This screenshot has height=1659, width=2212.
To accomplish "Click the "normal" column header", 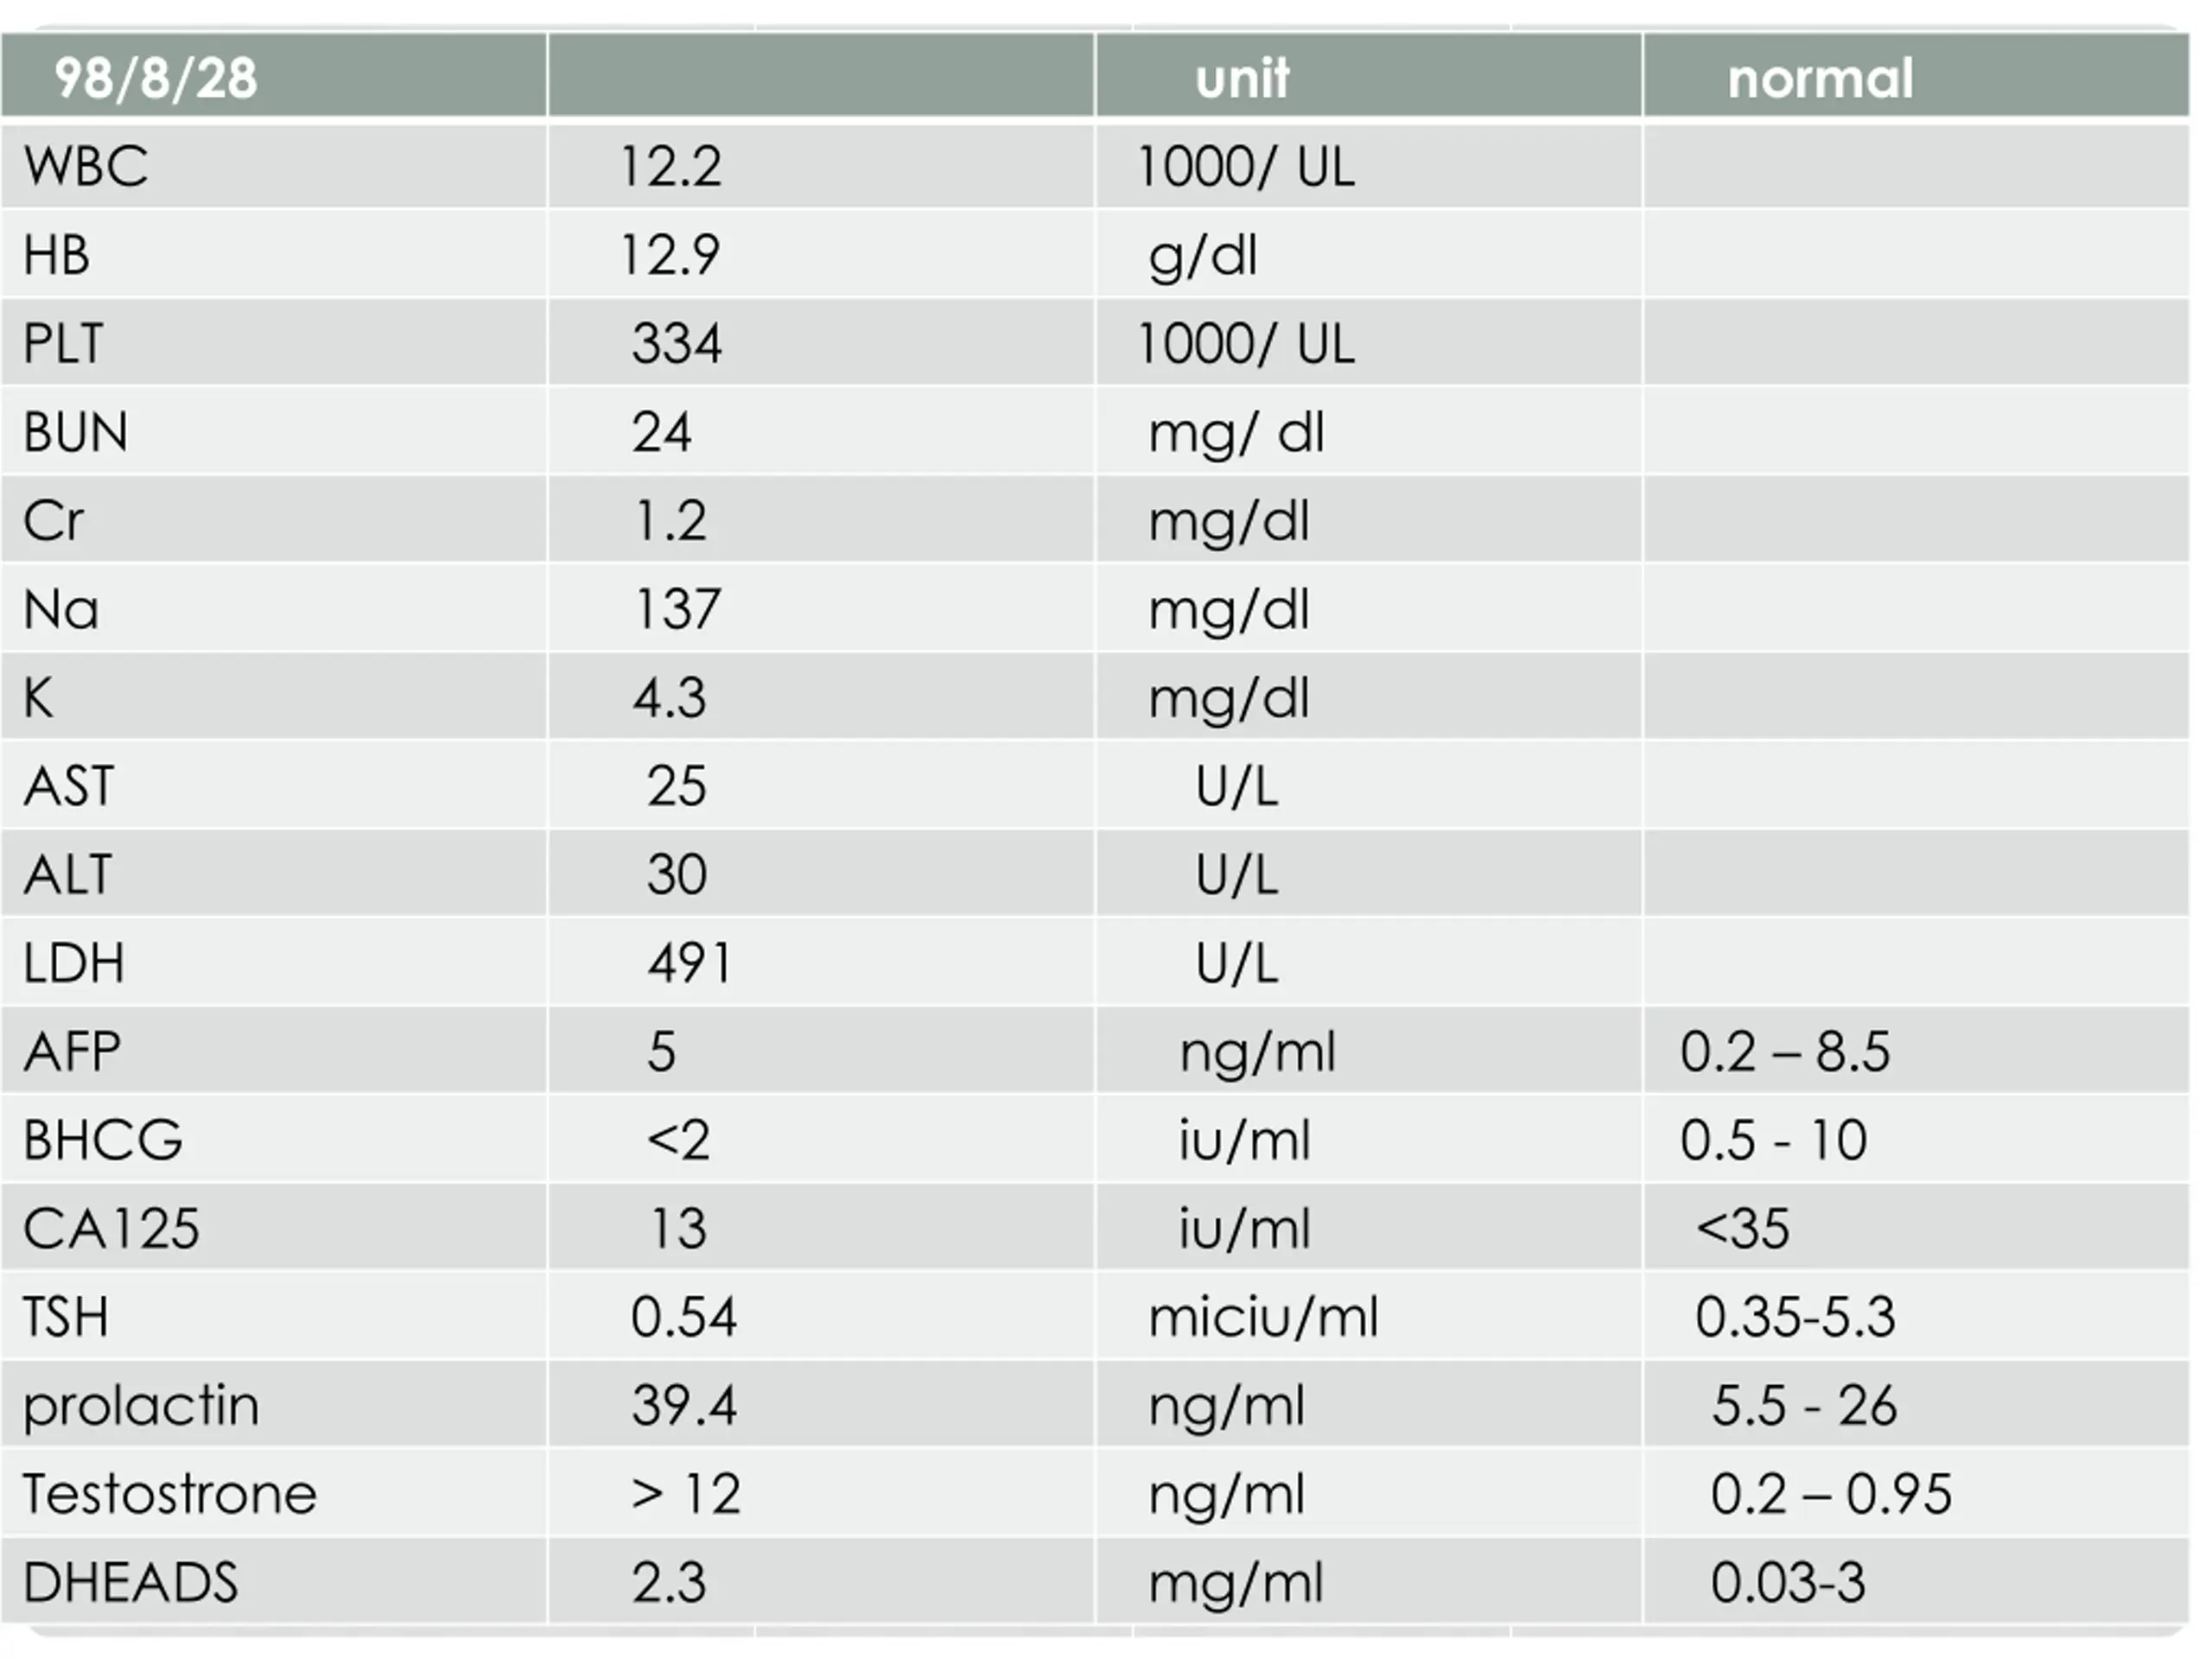I will click(x=1820, y=78).
